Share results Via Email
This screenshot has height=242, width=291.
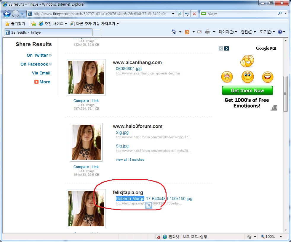[x=41, y=73]
